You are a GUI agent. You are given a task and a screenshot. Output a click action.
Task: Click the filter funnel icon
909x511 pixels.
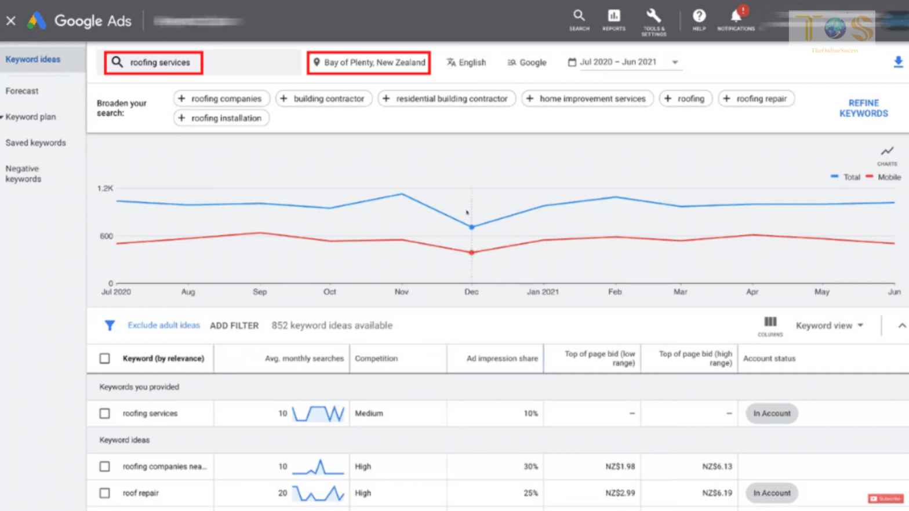pos(110,326)
